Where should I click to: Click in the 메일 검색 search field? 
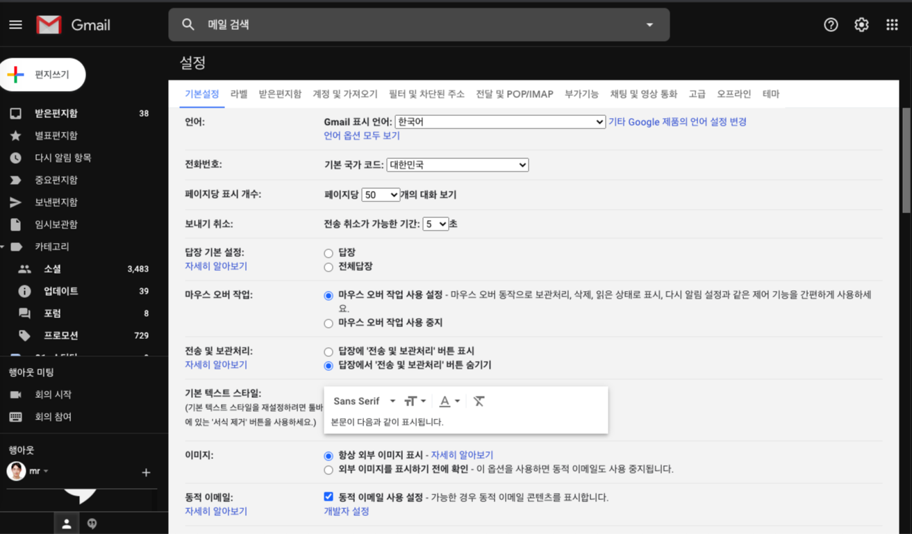pos(419,24)
